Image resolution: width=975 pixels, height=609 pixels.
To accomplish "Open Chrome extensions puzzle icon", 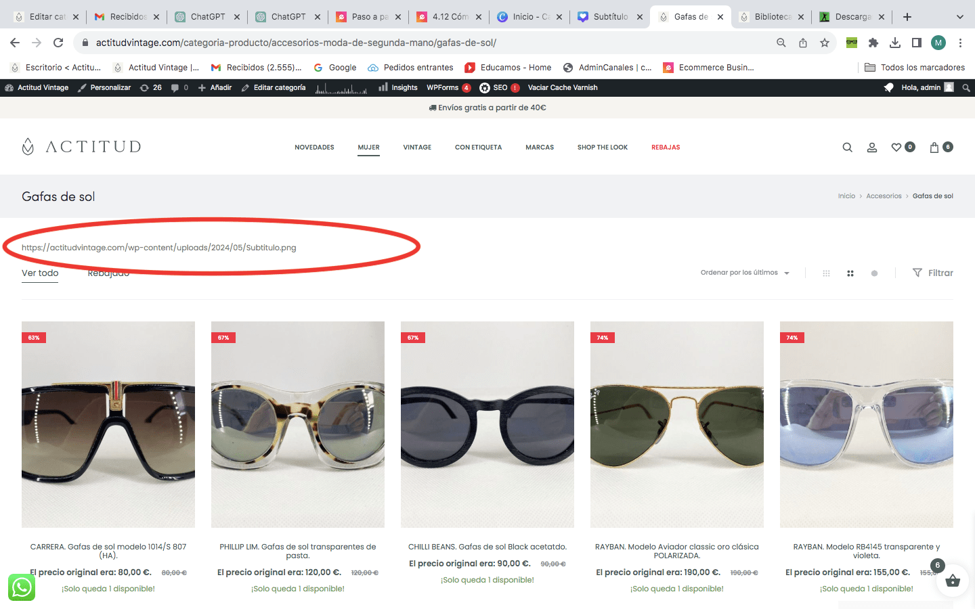I will 873,43.
